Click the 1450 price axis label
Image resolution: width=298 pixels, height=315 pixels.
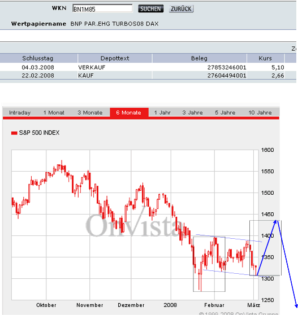pos(267,215)
